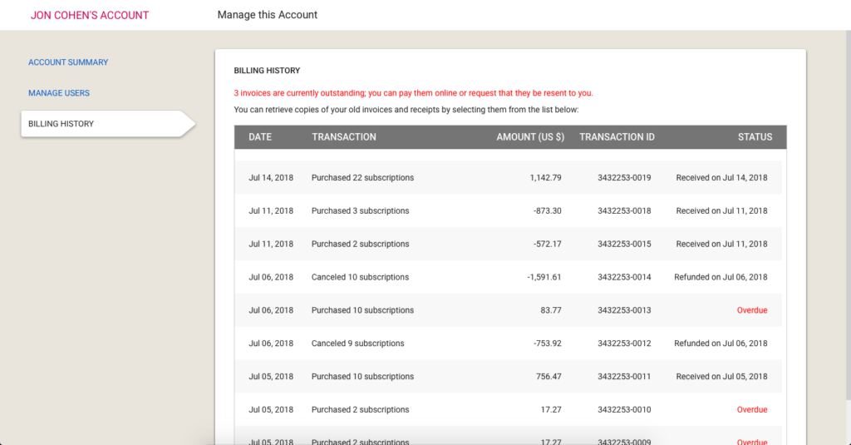
Task: Sort by Status column header
Action: (x=755, y=137)
